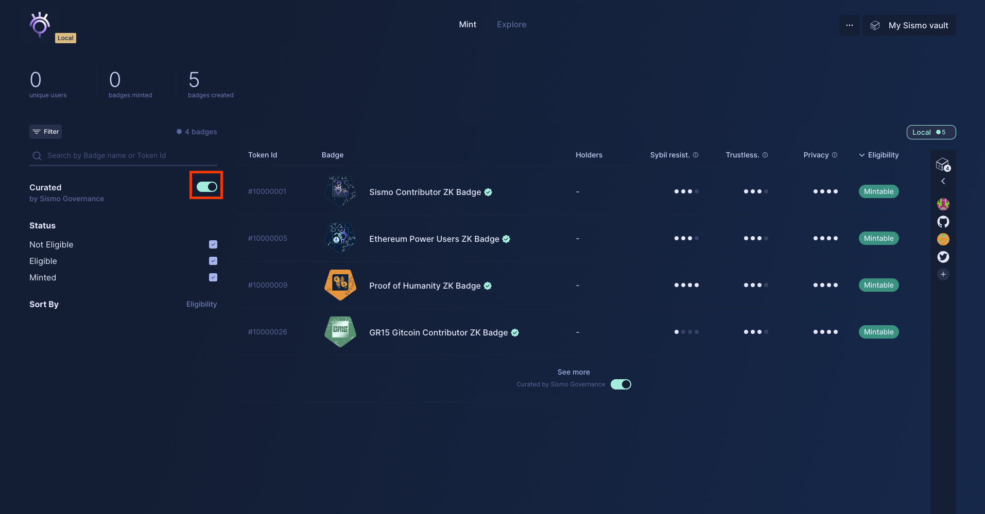Click the Trustless. info icon

pyautogui.click(x=765, y=155)
